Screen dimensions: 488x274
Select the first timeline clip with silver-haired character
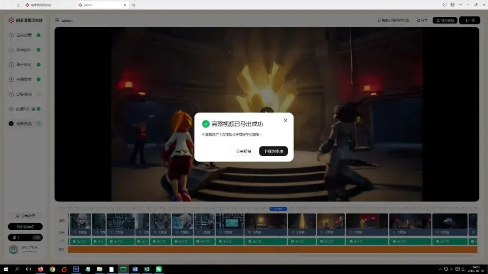tap(80, 224)
